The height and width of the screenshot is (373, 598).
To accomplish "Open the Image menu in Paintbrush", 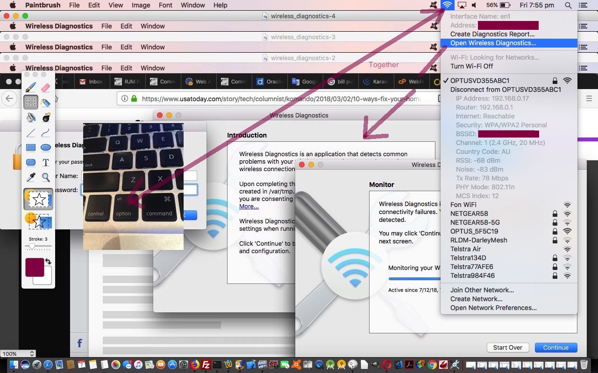I will coord(141,5).
